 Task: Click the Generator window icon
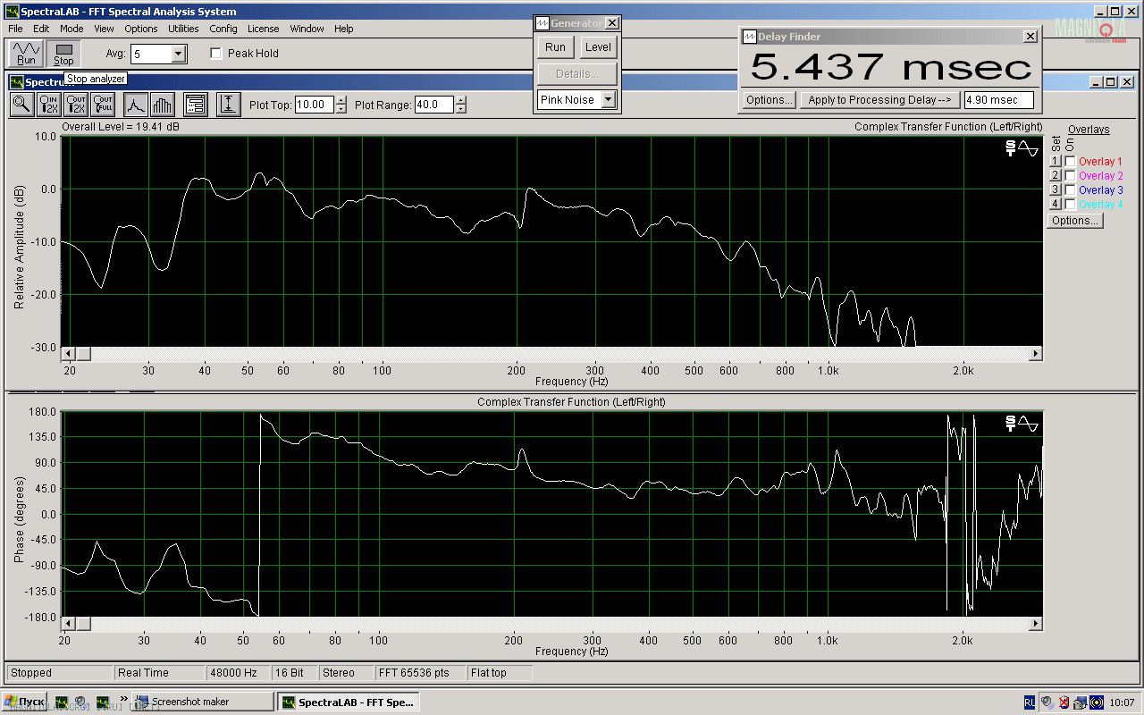click(542, 23)
